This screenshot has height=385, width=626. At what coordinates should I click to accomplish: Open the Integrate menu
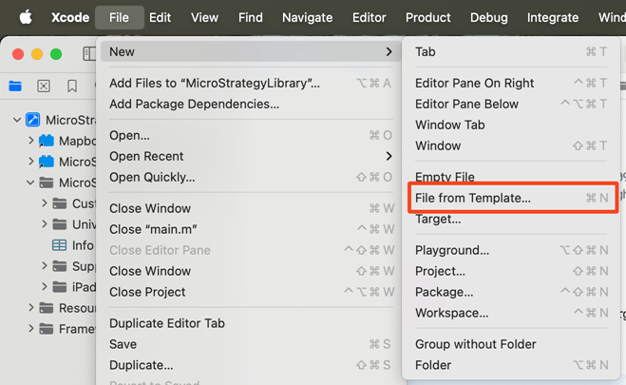coord(553,17)
